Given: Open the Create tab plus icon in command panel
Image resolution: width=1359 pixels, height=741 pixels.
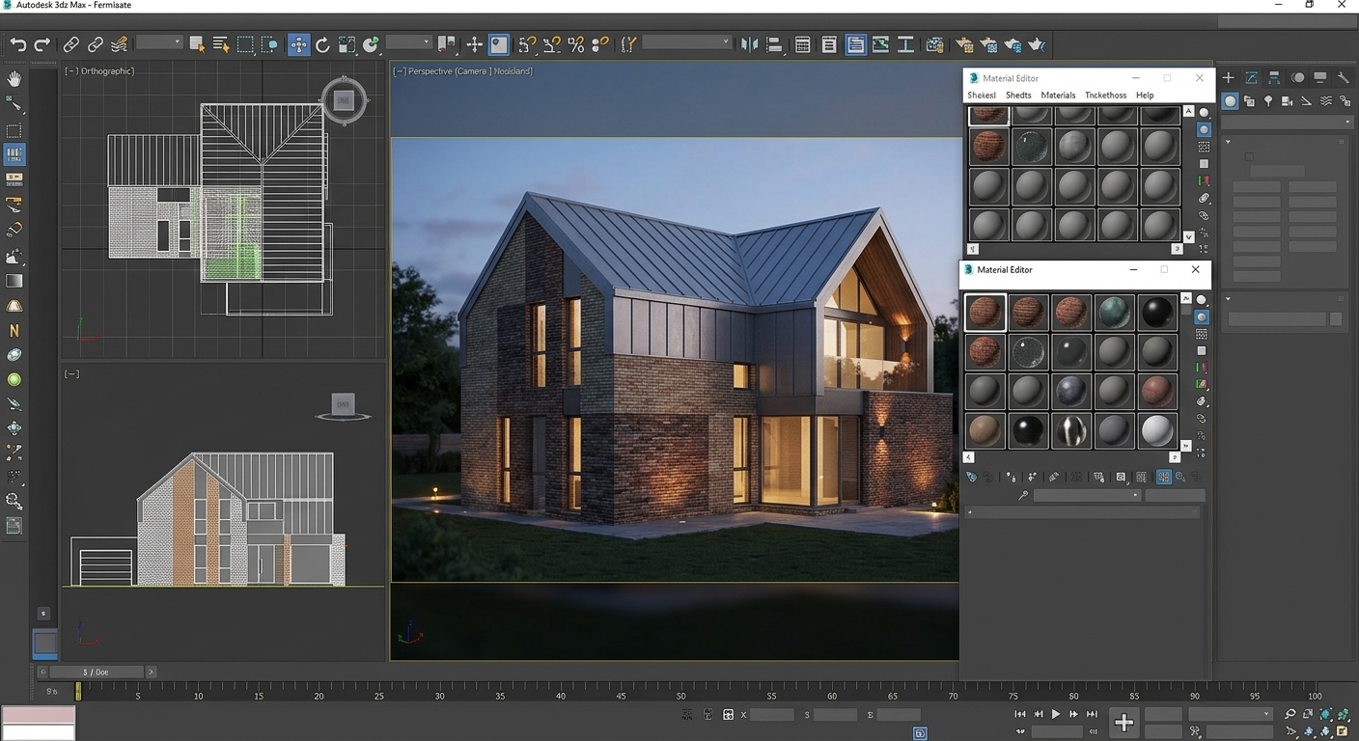Looking at the screenshot, I should click(1228, 78).
